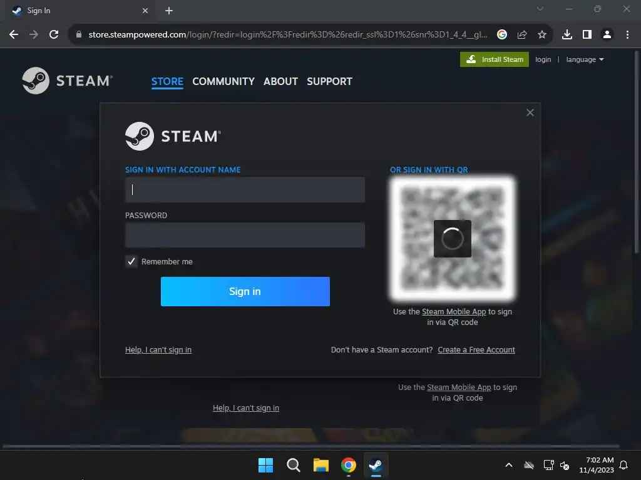The image size is (641, 480).
Task: Open a new browser tab
Action: (169, 11)
